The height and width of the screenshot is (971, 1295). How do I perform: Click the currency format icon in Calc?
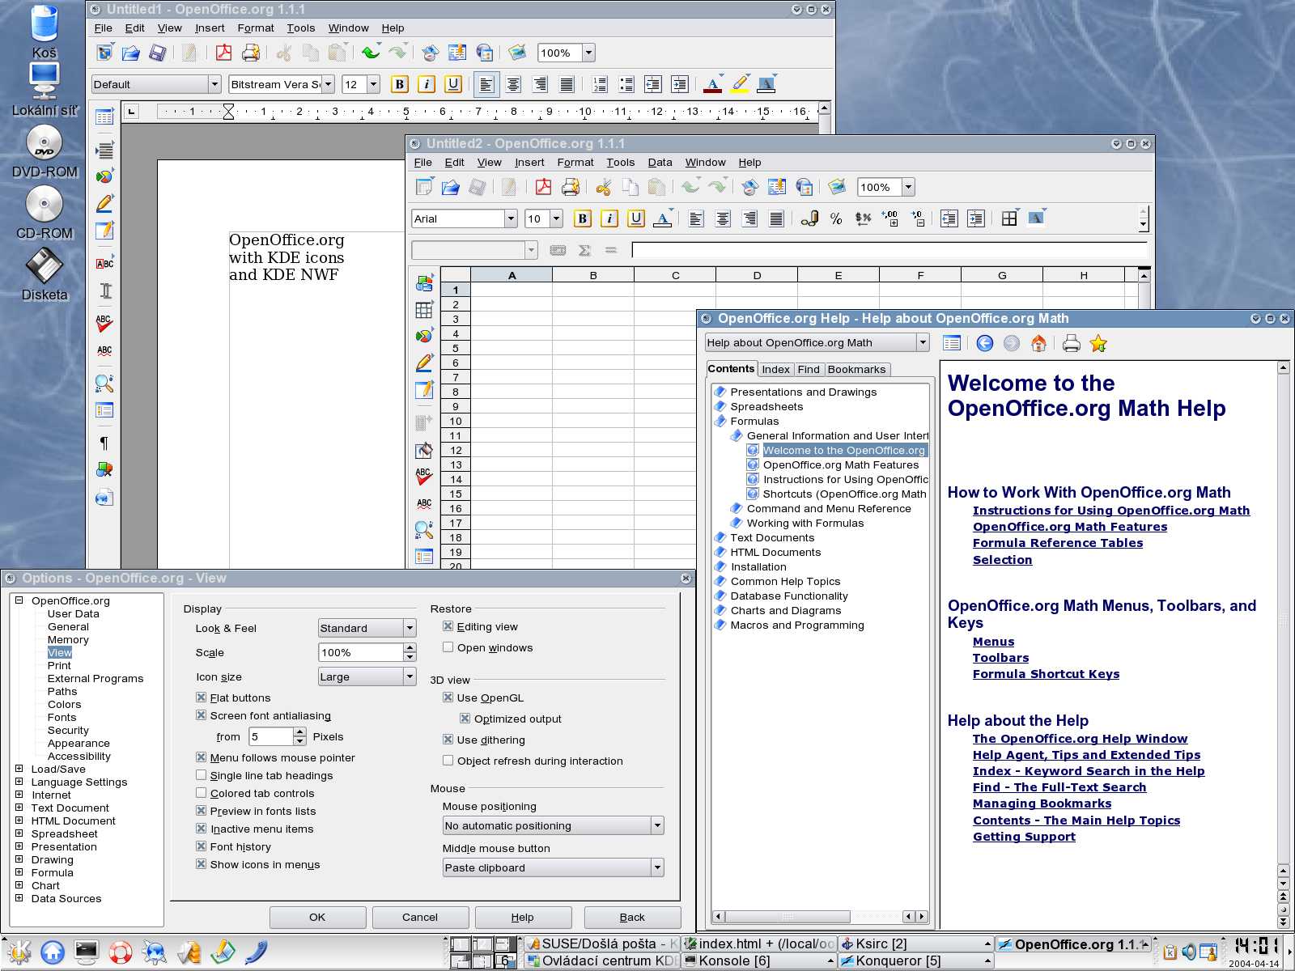click(863, 218)
